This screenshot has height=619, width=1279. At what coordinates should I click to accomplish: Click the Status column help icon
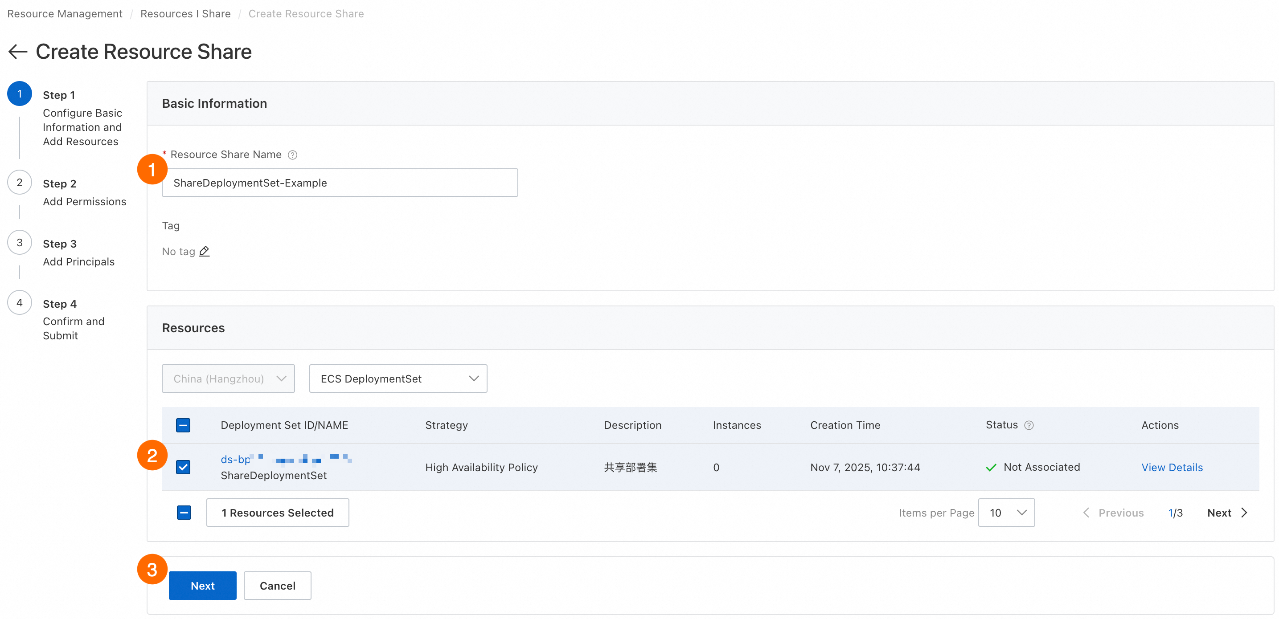click(1029, 425)
